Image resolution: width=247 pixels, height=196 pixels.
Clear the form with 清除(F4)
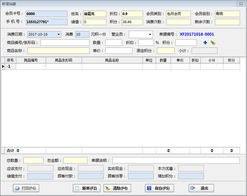tap(117, 188)
